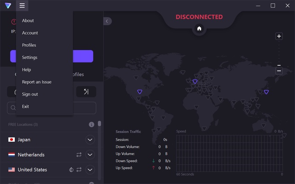Screen dimensions: 295x184
Task: Click the Australia server map marker
Action: (263, 126)
